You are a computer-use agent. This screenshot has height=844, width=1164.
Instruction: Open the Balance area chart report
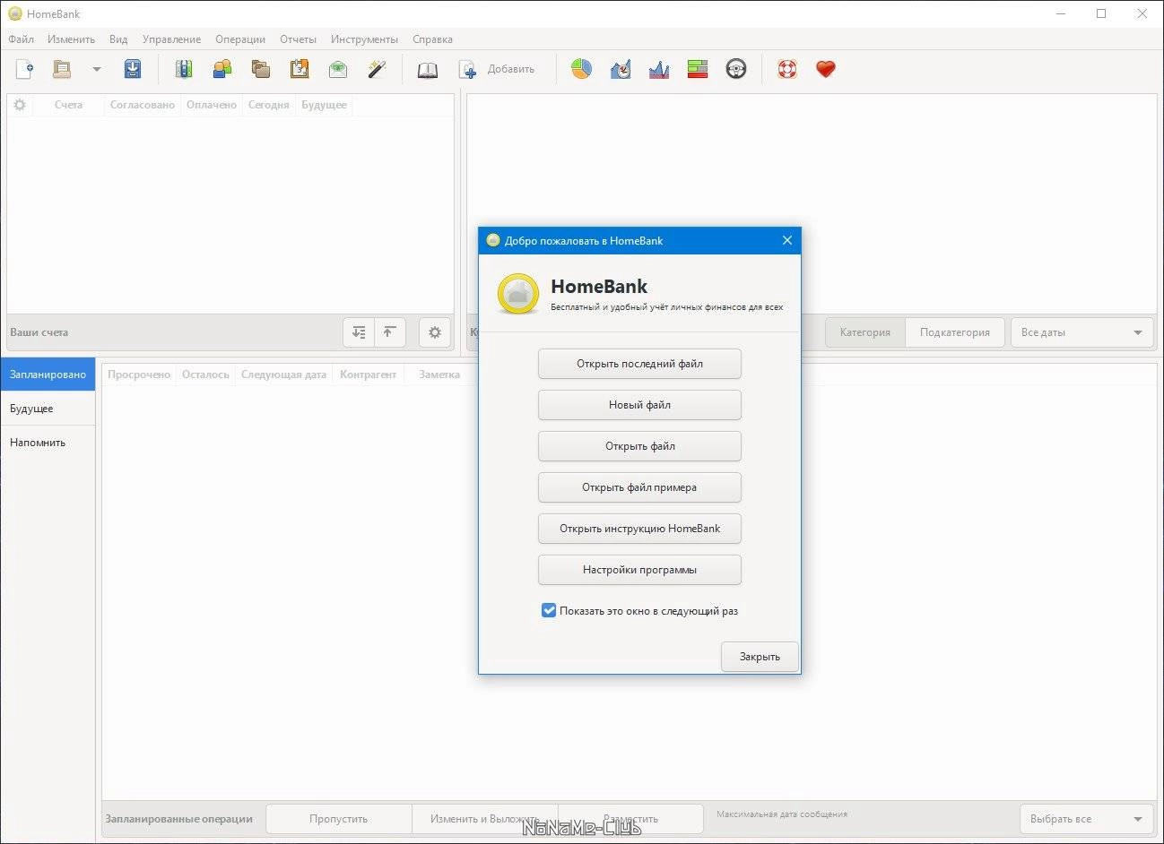pyautogui.click(x=659, y=69)
